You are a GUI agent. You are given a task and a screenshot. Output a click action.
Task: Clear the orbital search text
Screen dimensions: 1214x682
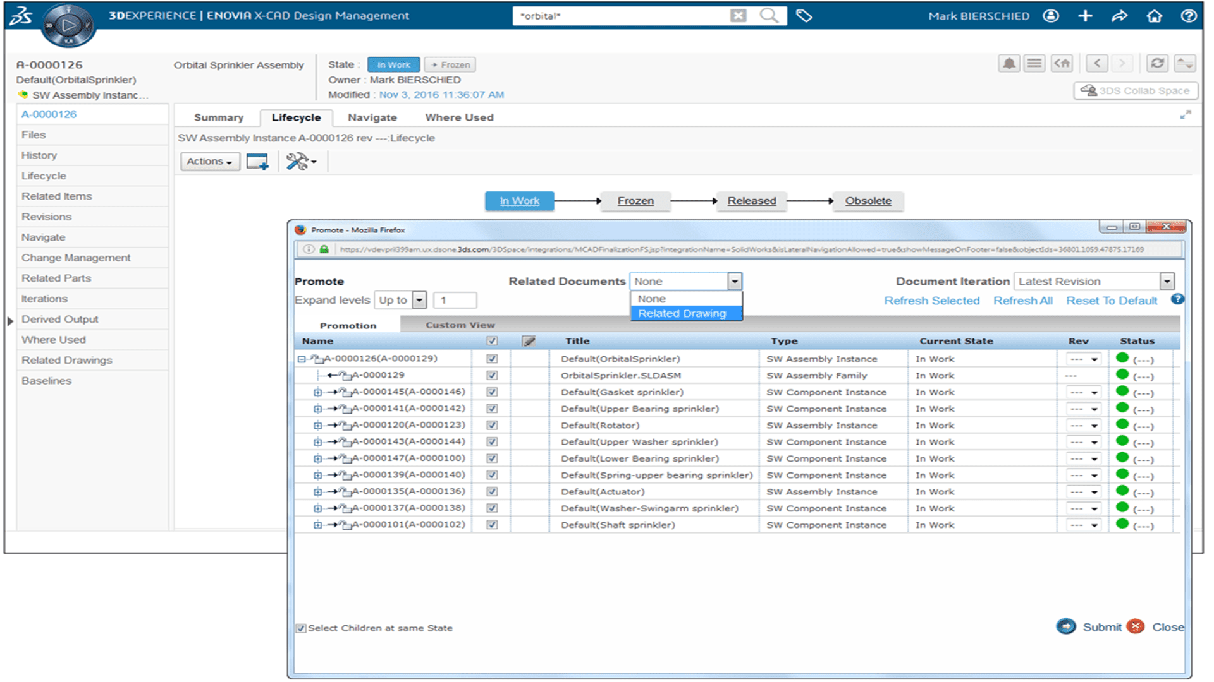[x=738, y=16]
